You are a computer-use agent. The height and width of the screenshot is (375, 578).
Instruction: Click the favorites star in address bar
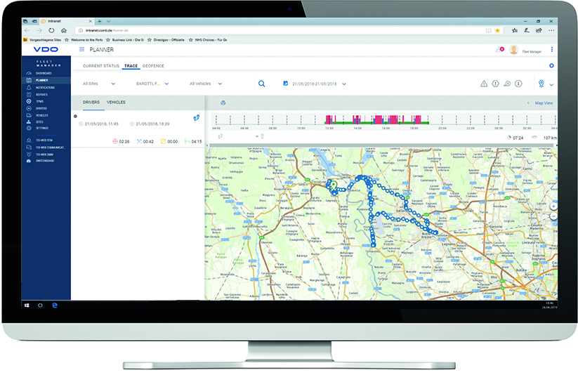497,31
